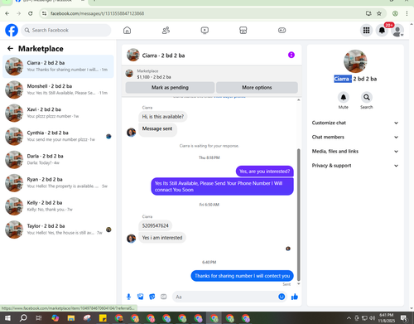The image size is (414, 324).
Task: Click the Search Facebook field
Action: (66, 30)
